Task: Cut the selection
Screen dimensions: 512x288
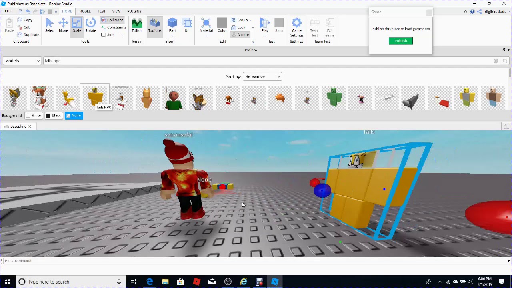Action: tap(24, 27)
